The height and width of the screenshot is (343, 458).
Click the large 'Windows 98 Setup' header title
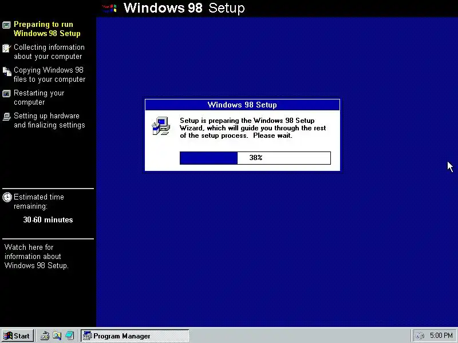184,8
